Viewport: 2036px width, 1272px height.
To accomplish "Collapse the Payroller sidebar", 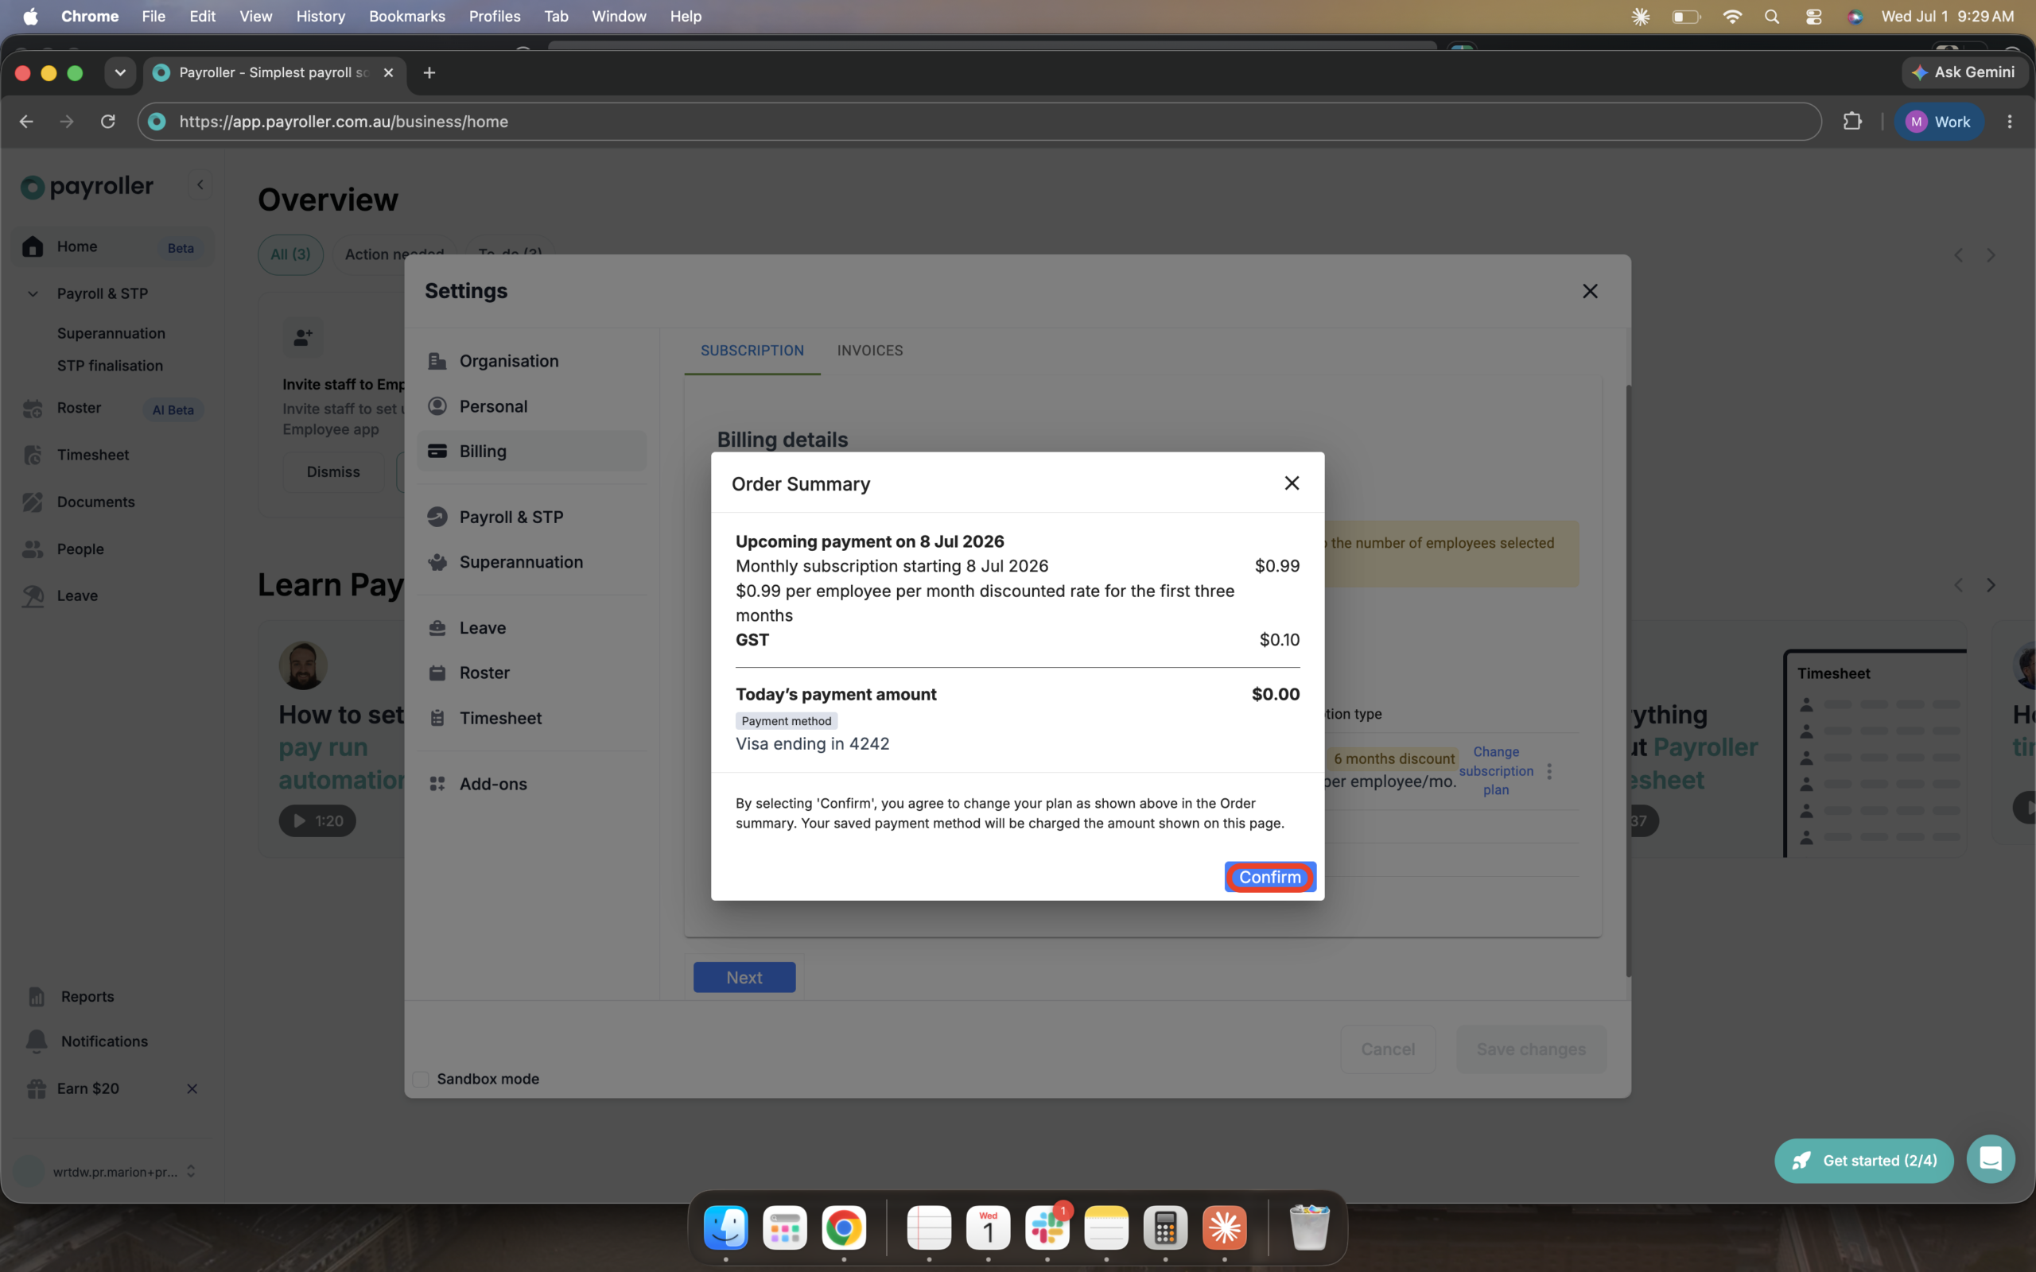I will pyautogui.click(x=200, y=185).
